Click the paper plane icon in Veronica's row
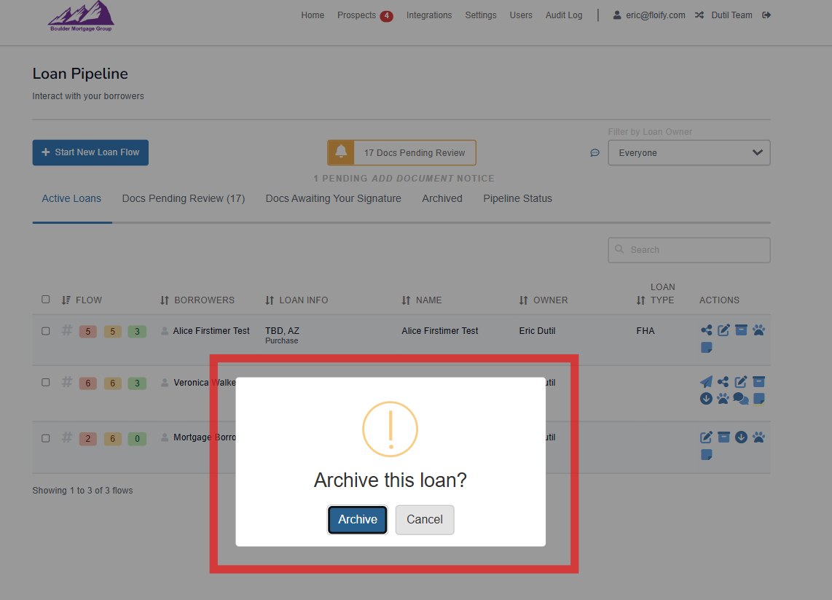Viewport: 832px width, 600px height. point(706,381)
